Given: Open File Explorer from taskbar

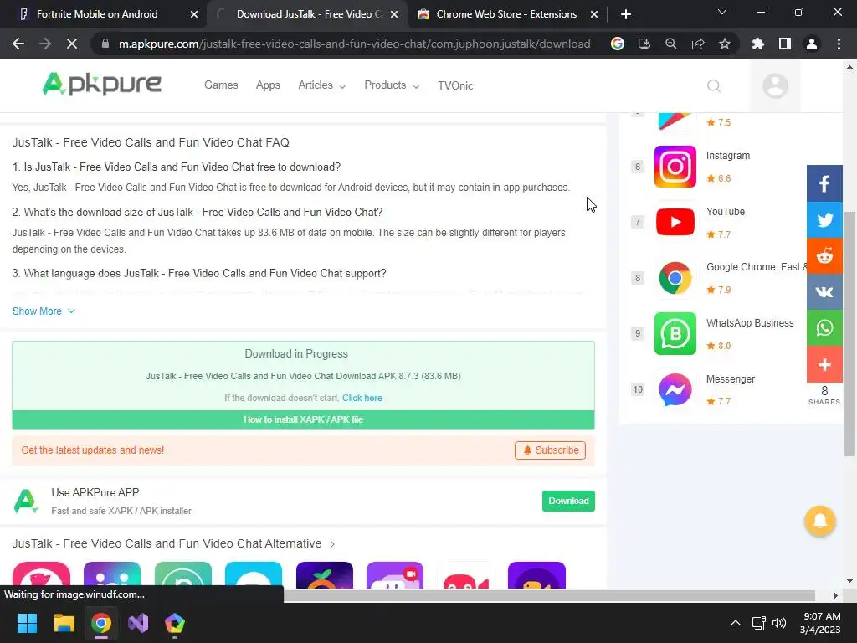Looking at the screenshot, I should (64, 623).
